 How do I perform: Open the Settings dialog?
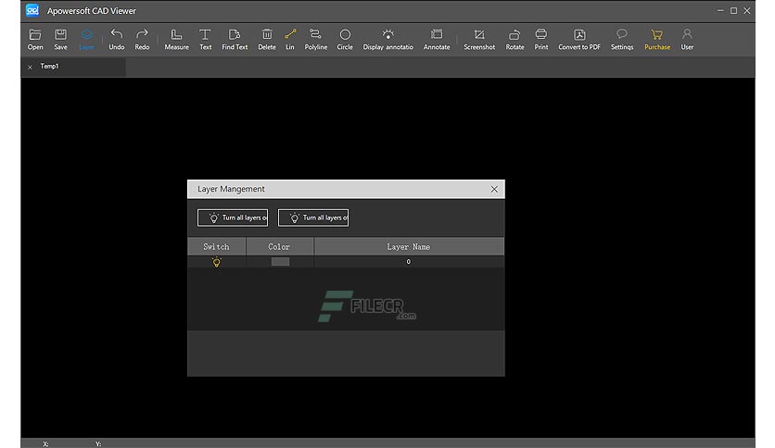click(x=622, y=39)
